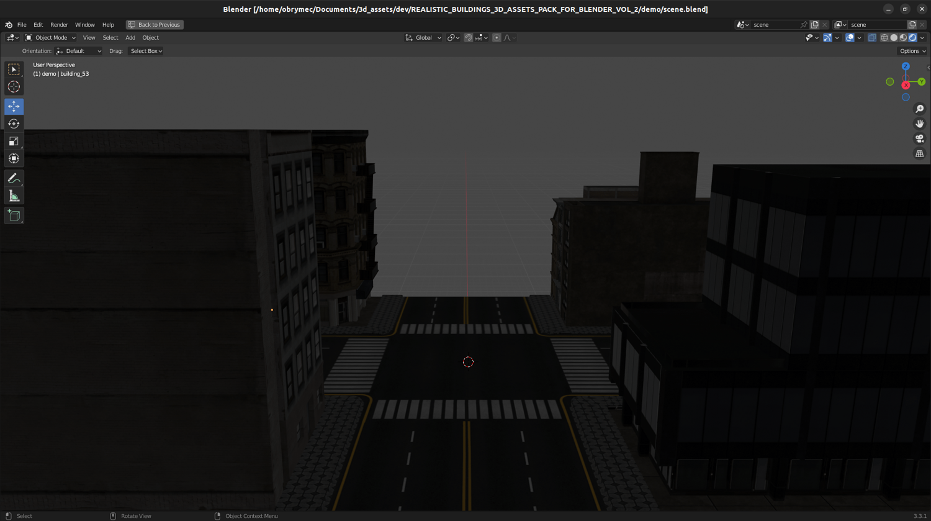Viewport: 931px width, 521px height.
Task: Click the viewport zoom magnifier gizmo
Action: [919, 109]
